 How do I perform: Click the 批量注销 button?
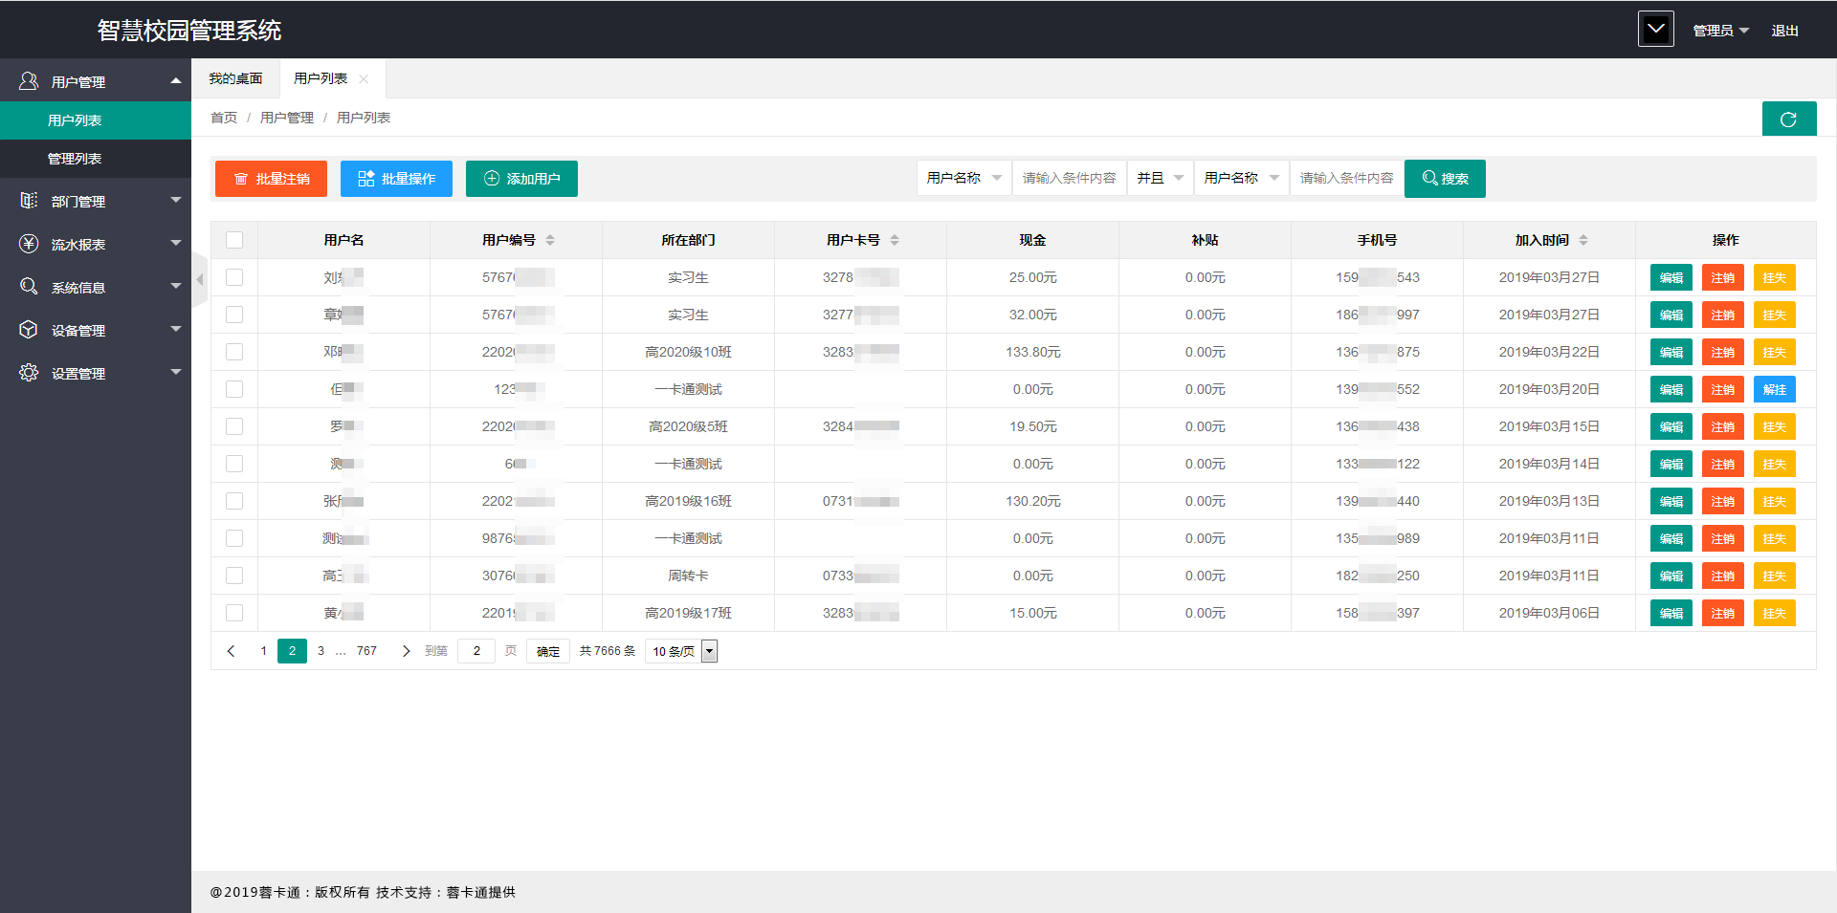coord(271,179)
